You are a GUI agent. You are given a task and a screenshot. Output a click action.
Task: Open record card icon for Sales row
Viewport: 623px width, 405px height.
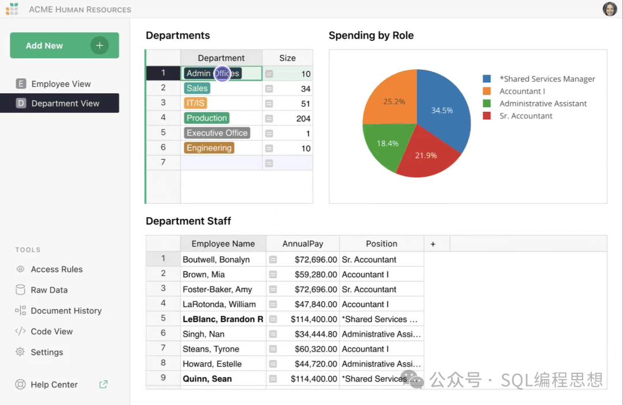[x=269, y=89]
